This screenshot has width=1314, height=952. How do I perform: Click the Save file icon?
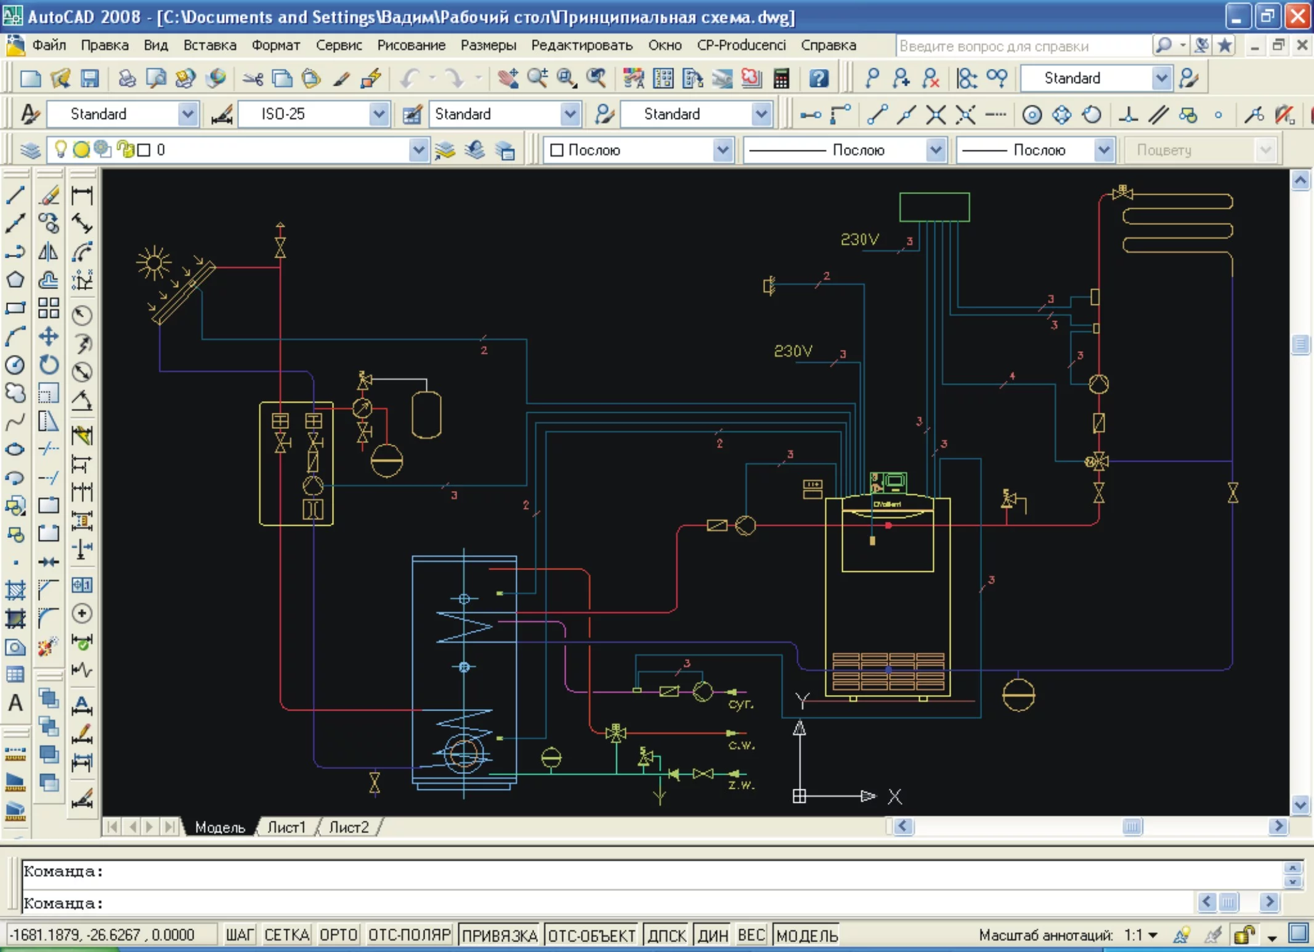point(90,78)
